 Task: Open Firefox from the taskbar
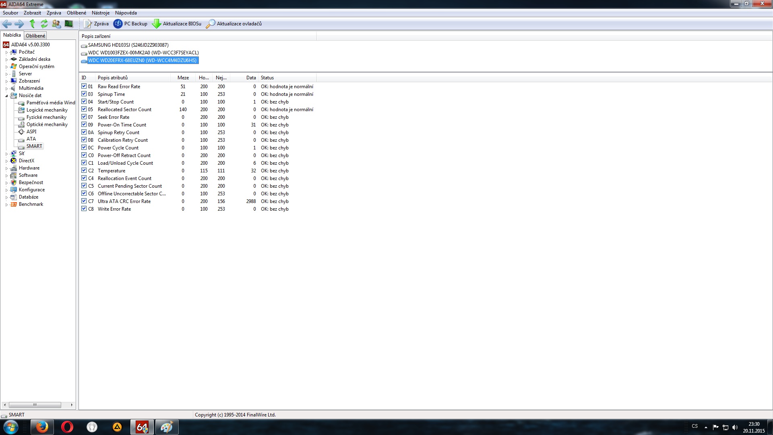(42, 427)
